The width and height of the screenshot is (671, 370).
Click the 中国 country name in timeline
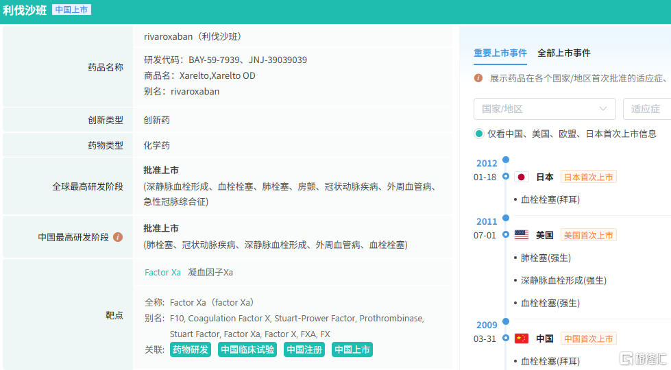click(x=545, y=338)
